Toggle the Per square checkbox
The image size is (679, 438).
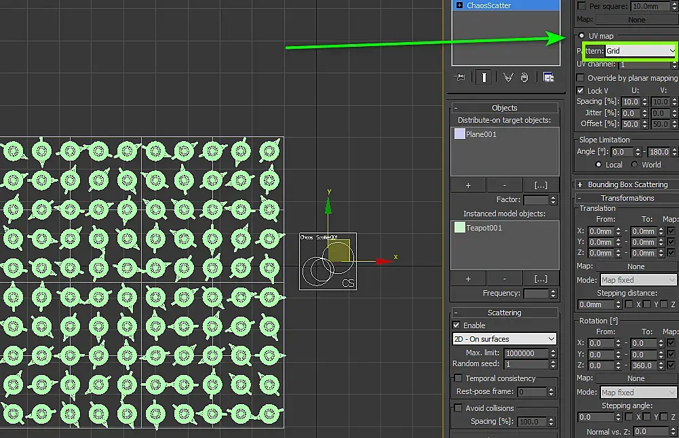[x=581, y=5]
